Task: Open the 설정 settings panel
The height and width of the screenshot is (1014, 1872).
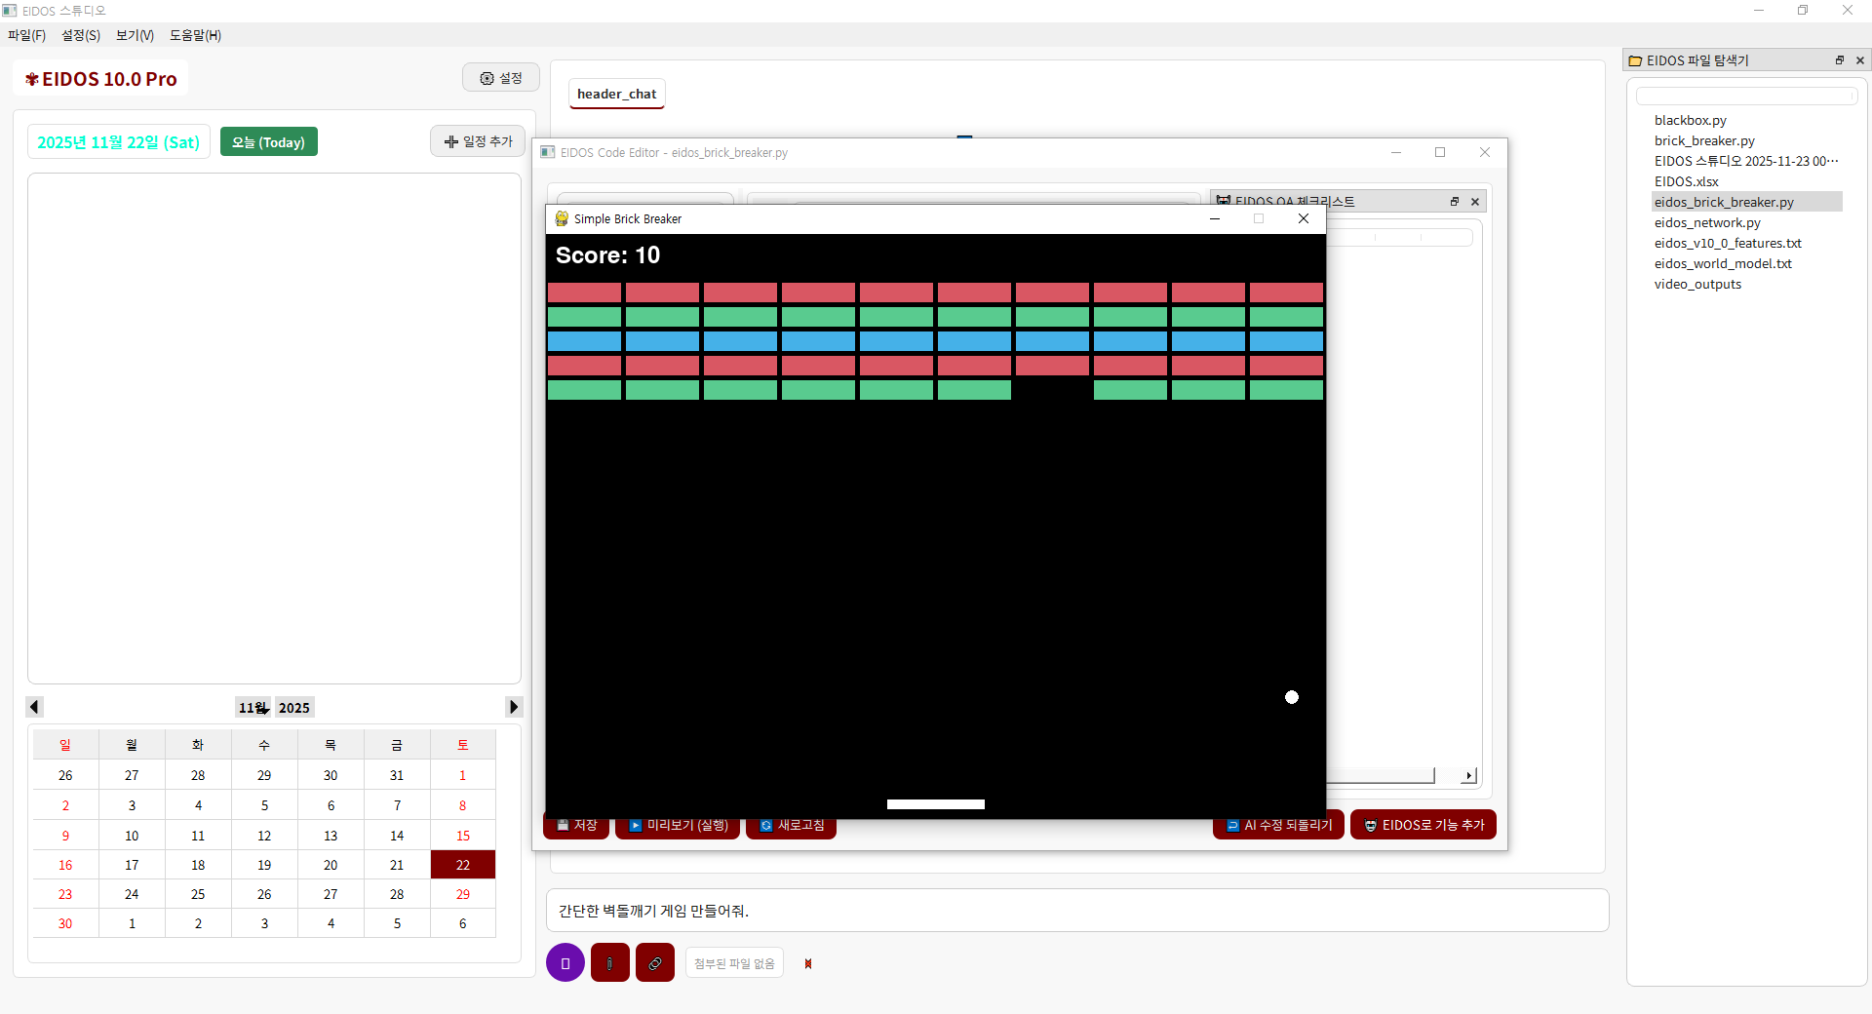Action: (500, 77)
